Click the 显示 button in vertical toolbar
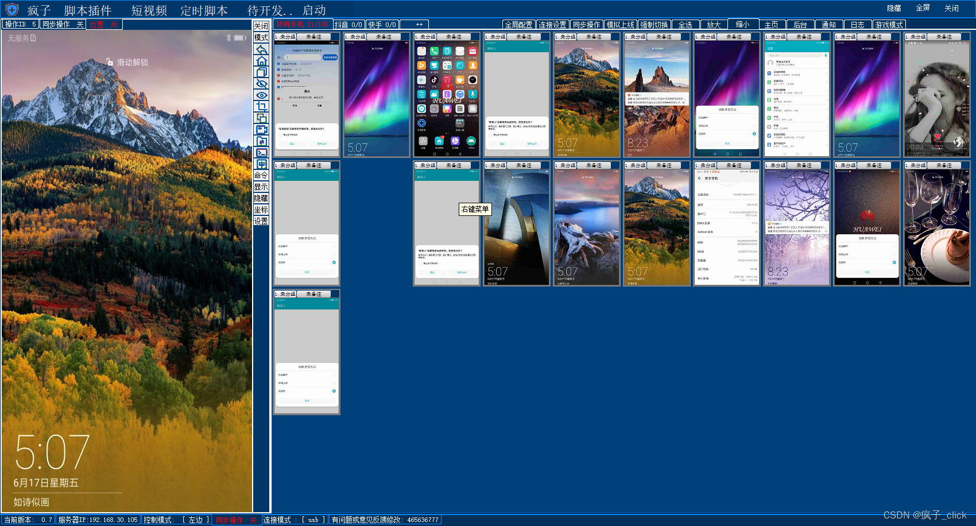This screenshot has height=526, width=976. pos(261,187)
